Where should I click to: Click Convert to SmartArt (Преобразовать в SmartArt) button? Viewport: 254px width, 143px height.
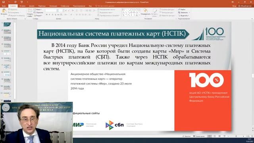[x=108, y=15]
